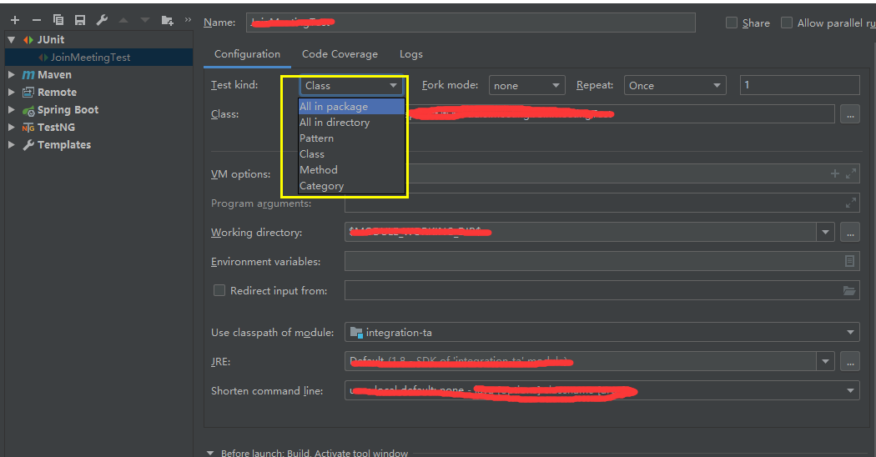
Task: Click the Name input field
Action: (471, 23)
